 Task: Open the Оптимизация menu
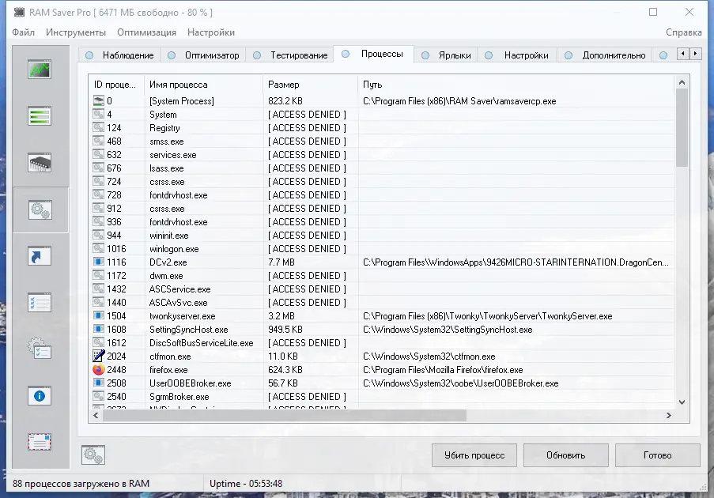point(146,32)
